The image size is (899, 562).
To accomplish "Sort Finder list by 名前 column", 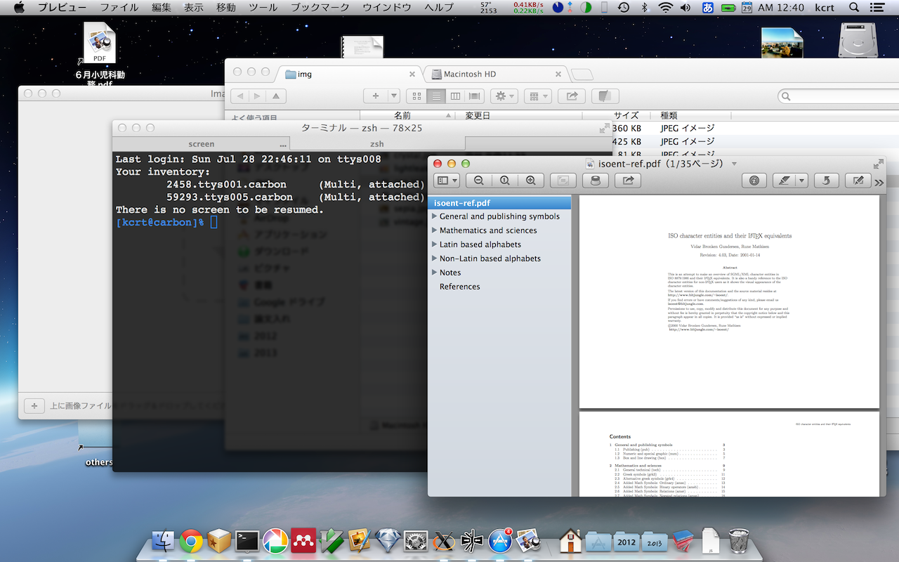I will pos(407,115).
